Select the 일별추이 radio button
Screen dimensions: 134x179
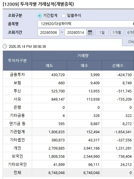pos(64,16)
